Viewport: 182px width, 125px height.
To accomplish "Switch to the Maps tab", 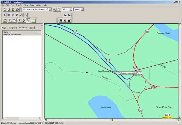I will (4, 28).
